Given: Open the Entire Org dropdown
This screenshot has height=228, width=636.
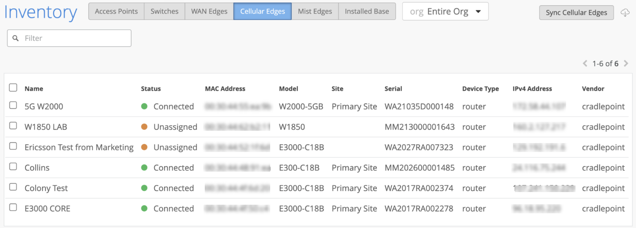Looking at the screenshot, I should pyautogui.click(x=445, y=11).
